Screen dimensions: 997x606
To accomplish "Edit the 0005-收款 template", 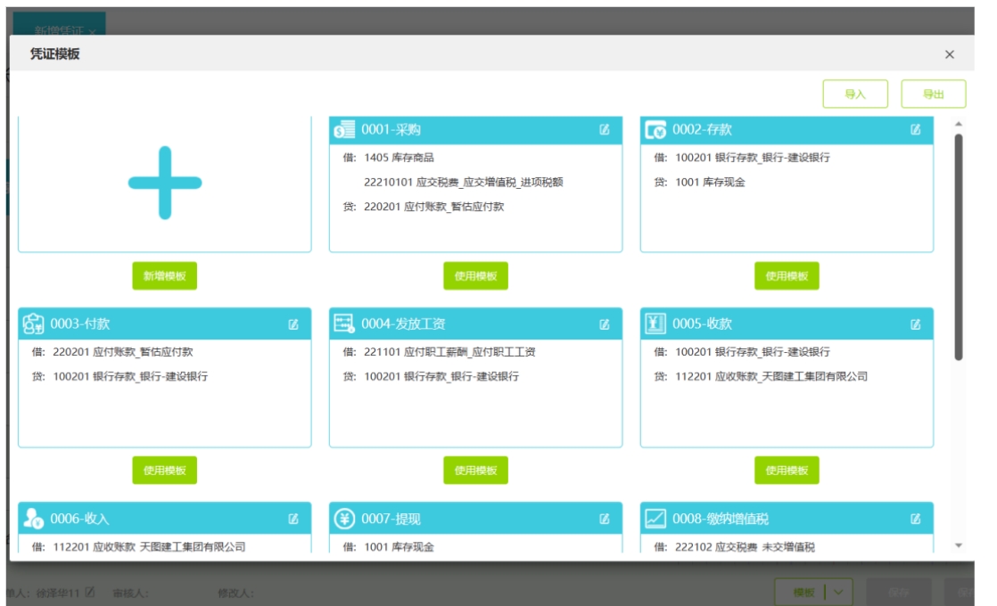I will [x=915, y=324].
